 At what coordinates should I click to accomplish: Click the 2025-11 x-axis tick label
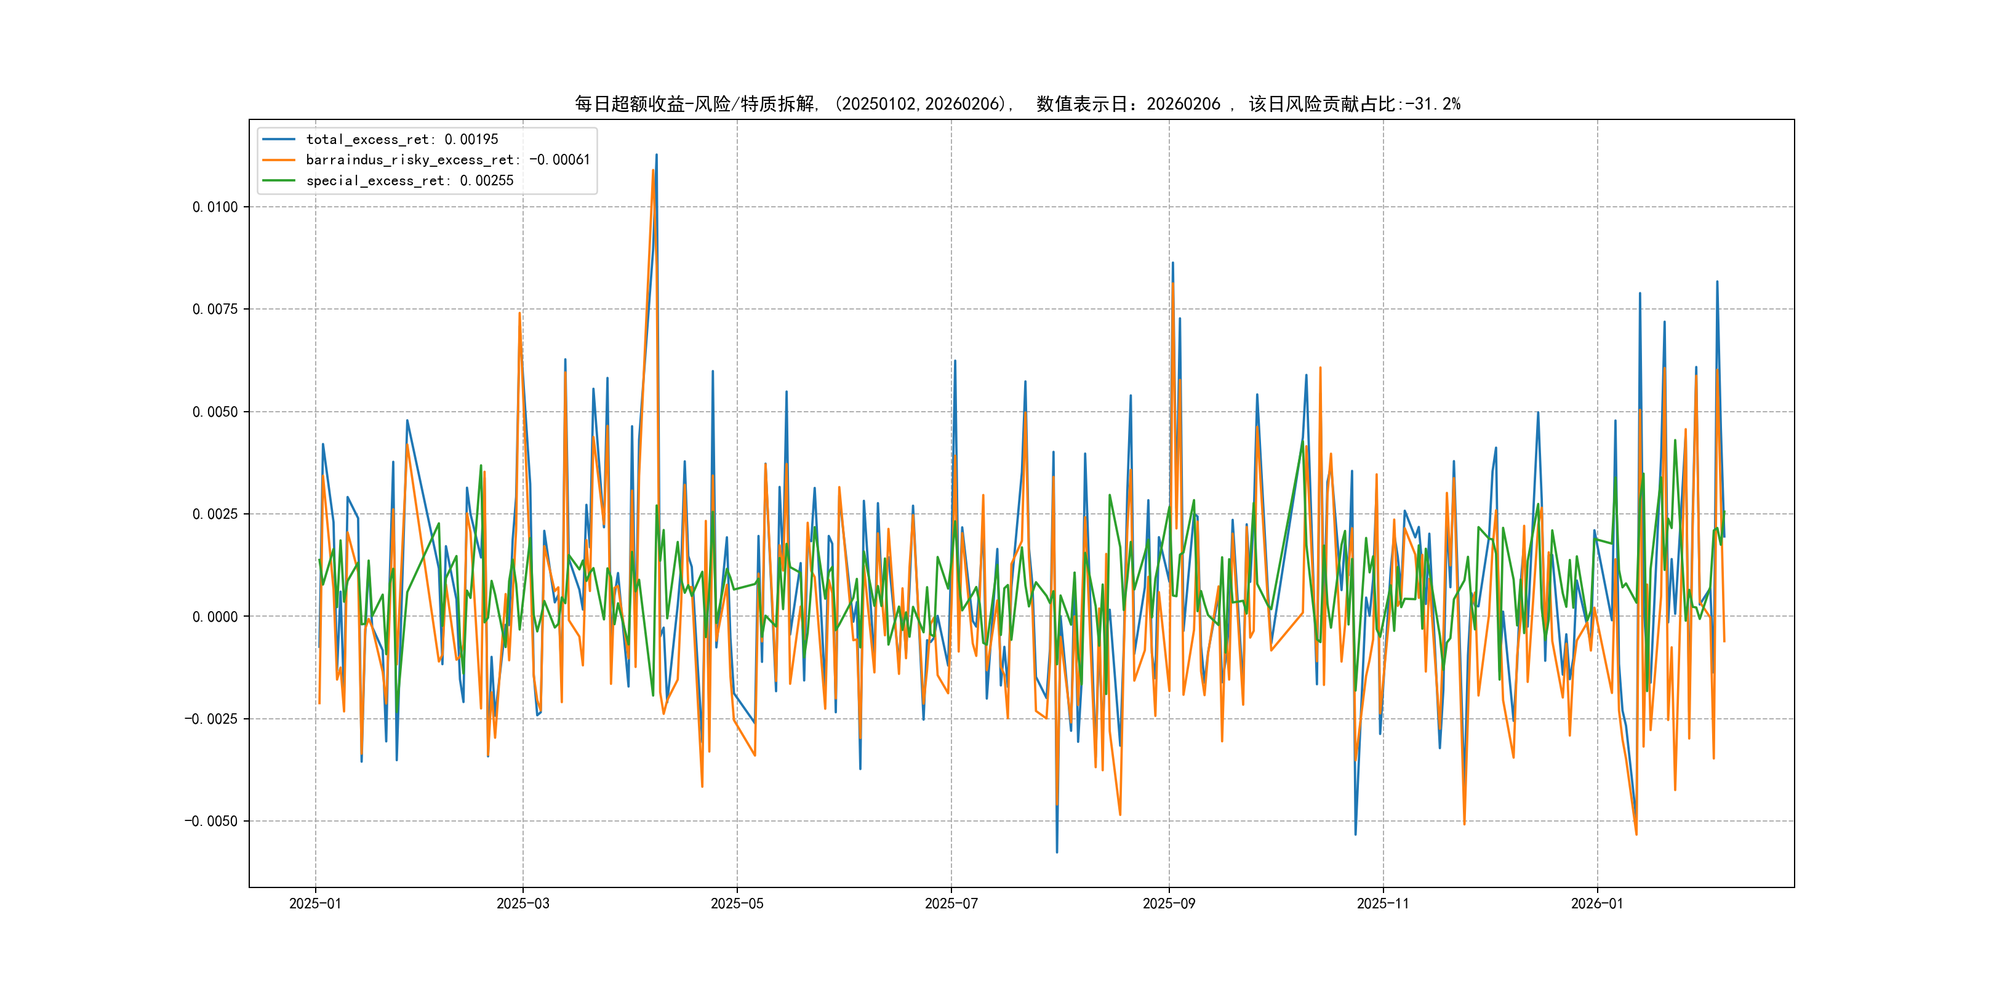click(x=1383, y=903)
